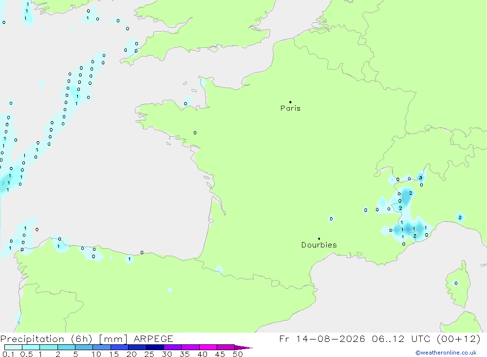This screenshot has height=357, width=487.
Task: Click the ARPEGE model name label
Action: pos(153,338)
